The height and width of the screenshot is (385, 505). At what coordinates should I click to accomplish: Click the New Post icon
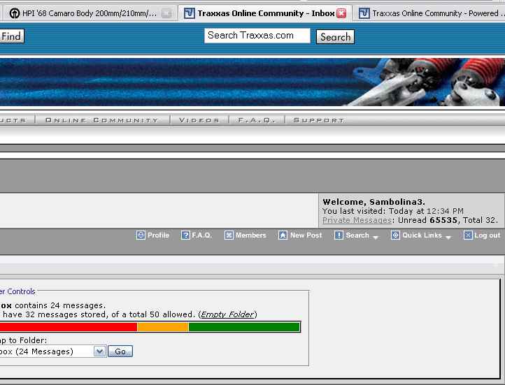[283, 235]
